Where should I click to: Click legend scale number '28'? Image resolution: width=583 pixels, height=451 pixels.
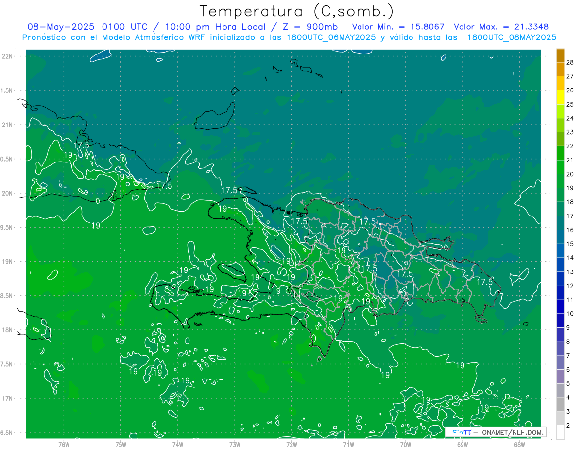[x=570, y=62]
